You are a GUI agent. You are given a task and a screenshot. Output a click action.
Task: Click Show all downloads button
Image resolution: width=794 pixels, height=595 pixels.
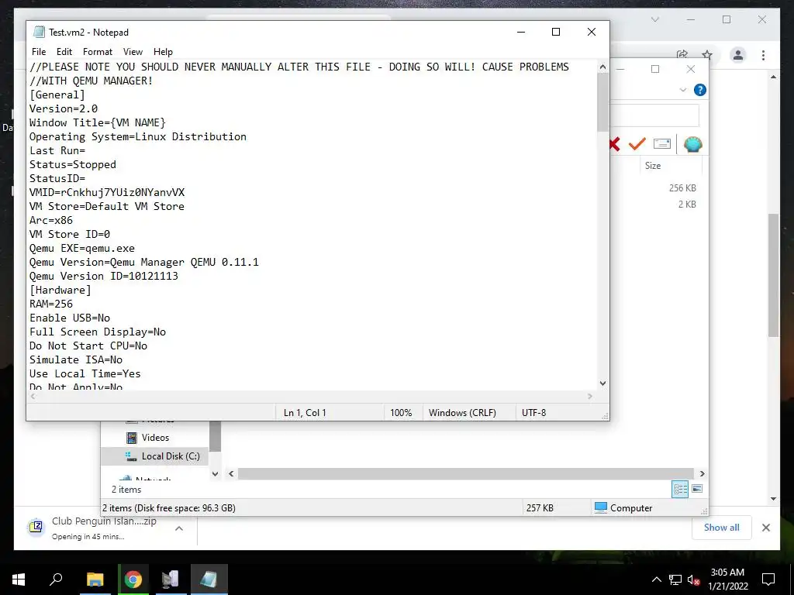721,527
